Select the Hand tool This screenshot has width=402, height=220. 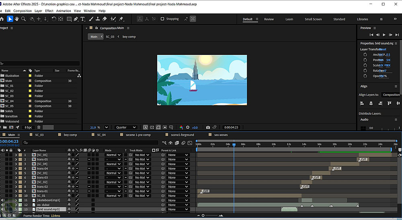17,19
